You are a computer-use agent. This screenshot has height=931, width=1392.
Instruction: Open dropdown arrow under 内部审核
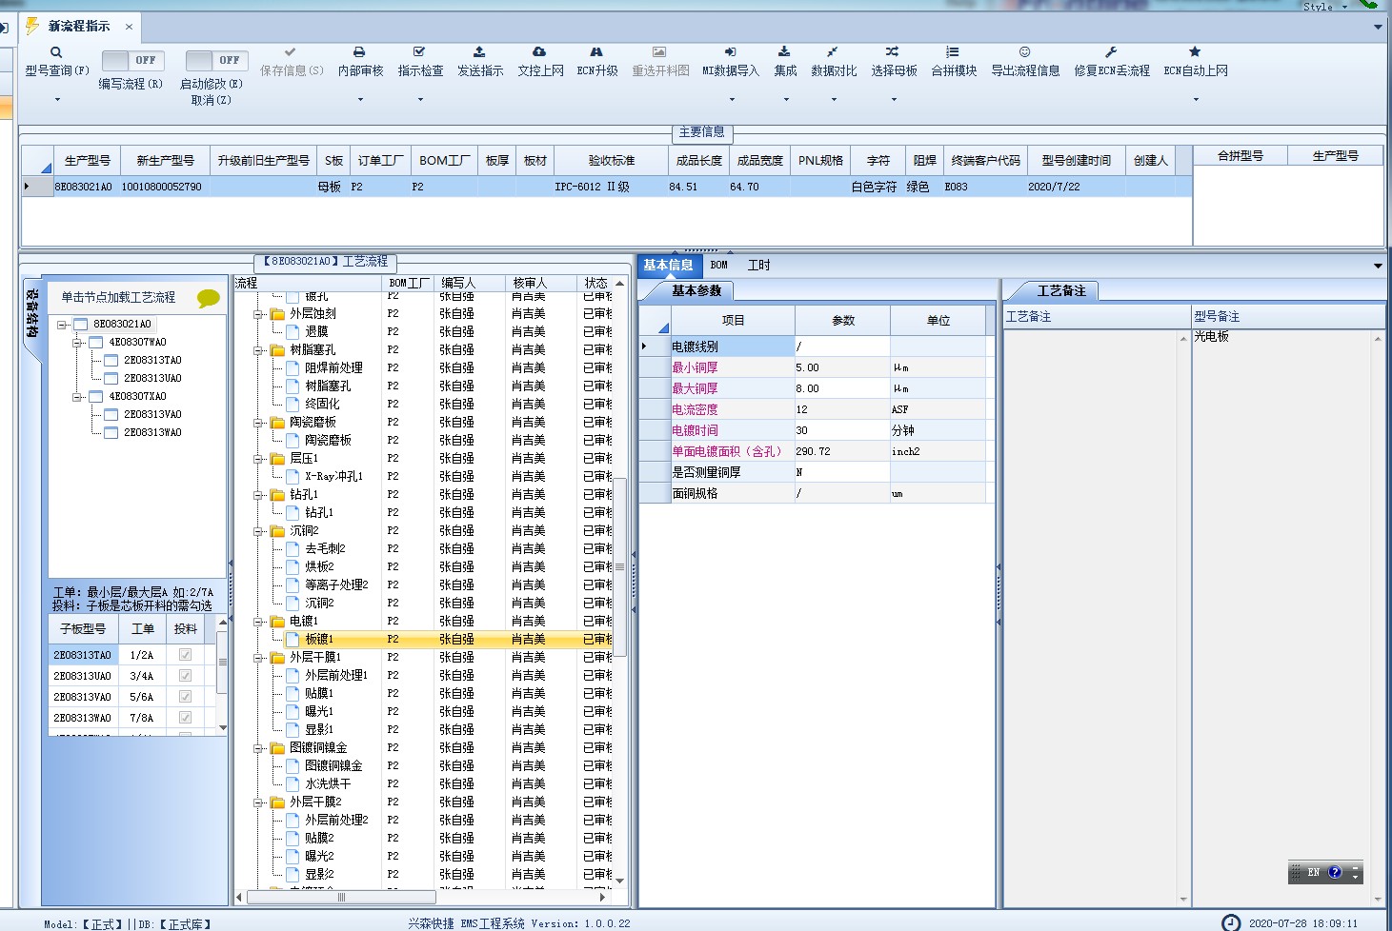(x=360, y=99)
